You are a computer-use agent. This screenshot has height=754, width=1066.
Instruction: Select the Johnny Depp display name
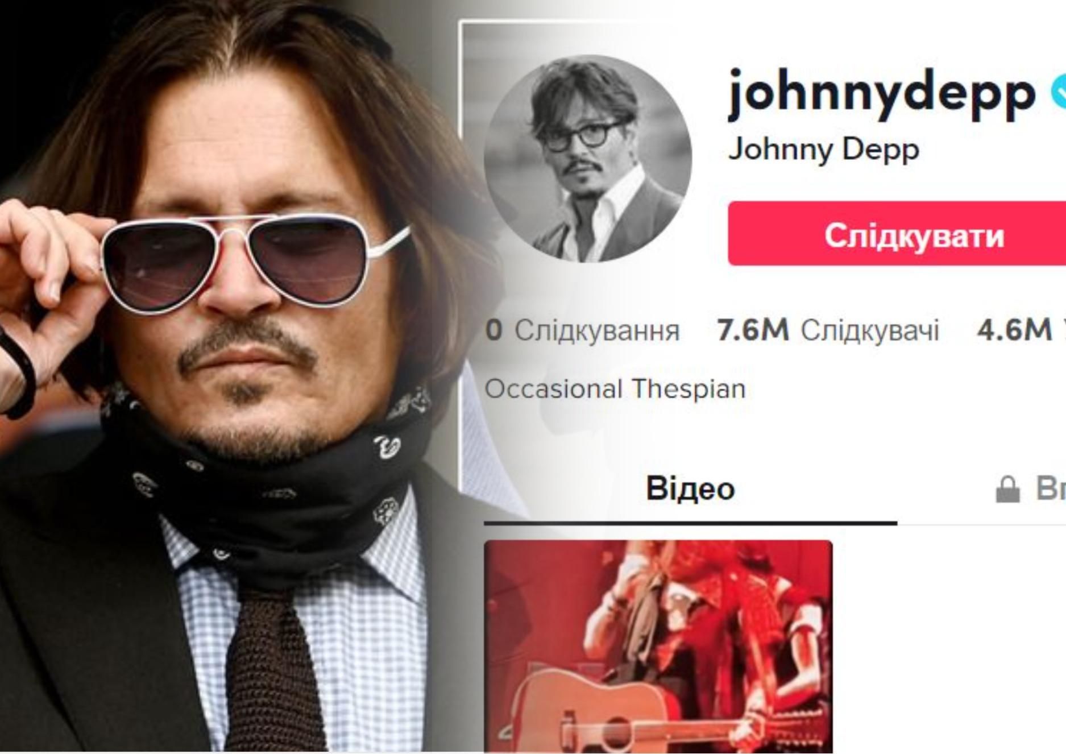(823, 150)
